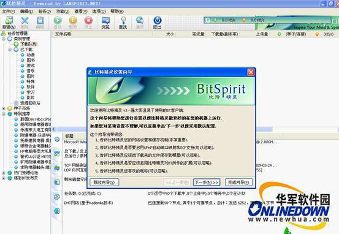
Task: Open the 帮助(H) menu
Action: click(117, 11)
